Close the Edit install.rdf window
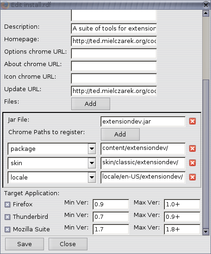 pyautogui.click(x=206, y=5)
